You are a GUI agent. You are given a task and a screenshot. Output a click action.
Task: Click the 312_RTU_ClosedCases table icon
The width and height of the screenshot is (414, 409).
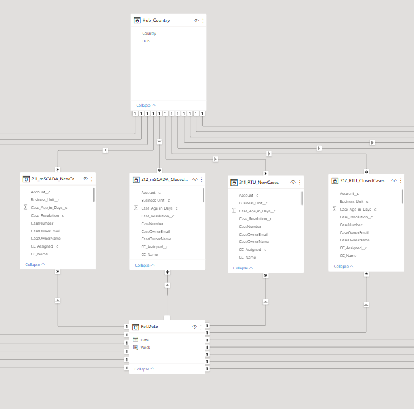coord(335,180)
